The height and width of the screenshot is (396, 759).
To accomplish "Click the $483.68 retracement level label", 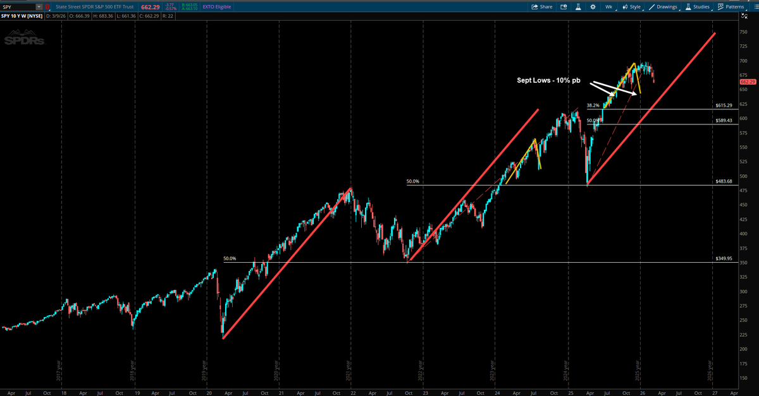I will click(724, 181).
